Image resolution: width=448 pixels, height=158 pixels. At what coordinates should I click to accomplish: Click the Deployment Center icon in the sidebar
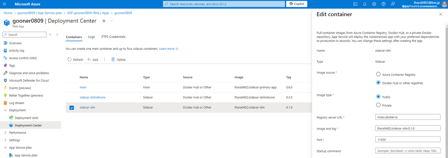tap(11, 125)
